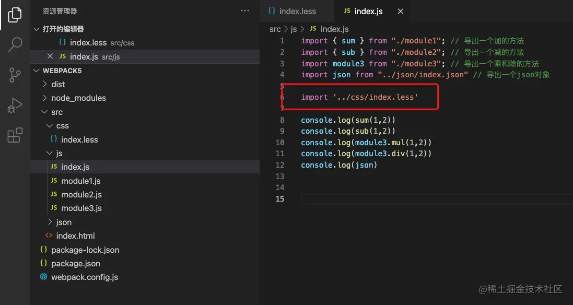Click the JS icon of module1.js
Viewport: 573px width, 305px height.
point(54,181)
